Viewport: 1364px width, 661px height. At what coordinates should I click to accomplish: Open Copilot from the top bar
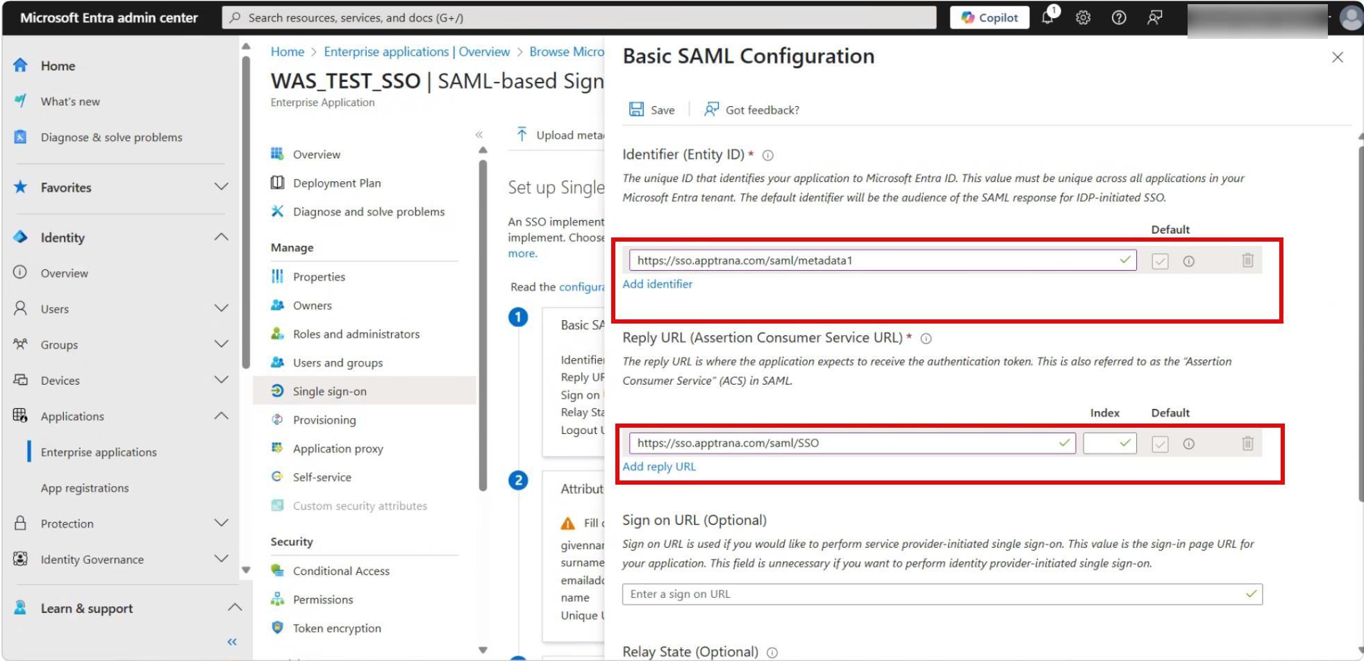pyautogui.click(x=989, y=17)
